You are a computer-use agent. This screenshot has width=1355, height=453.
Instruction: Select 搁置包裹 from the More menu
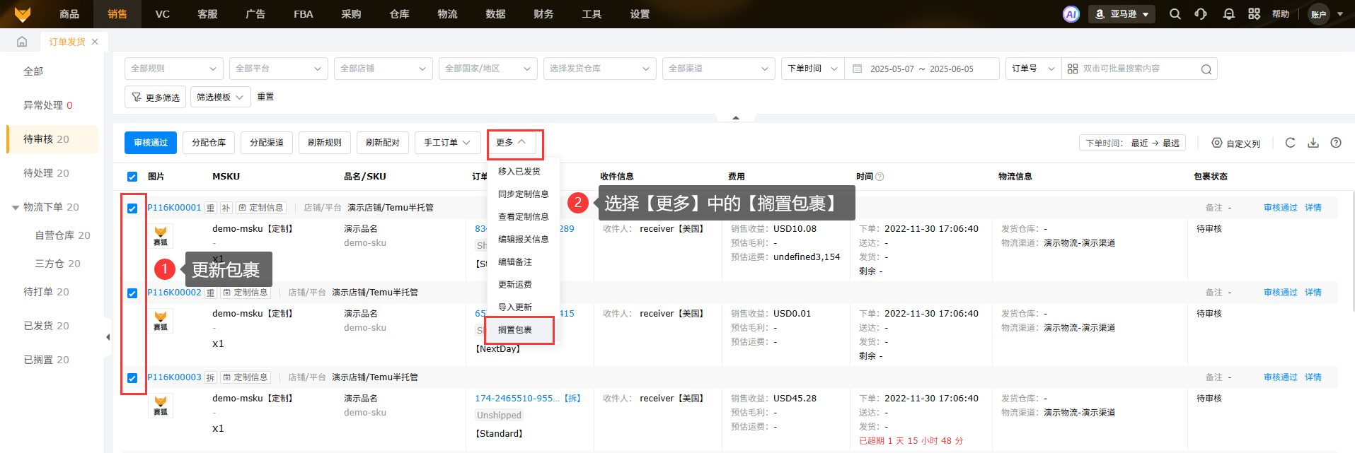[515, 330]
